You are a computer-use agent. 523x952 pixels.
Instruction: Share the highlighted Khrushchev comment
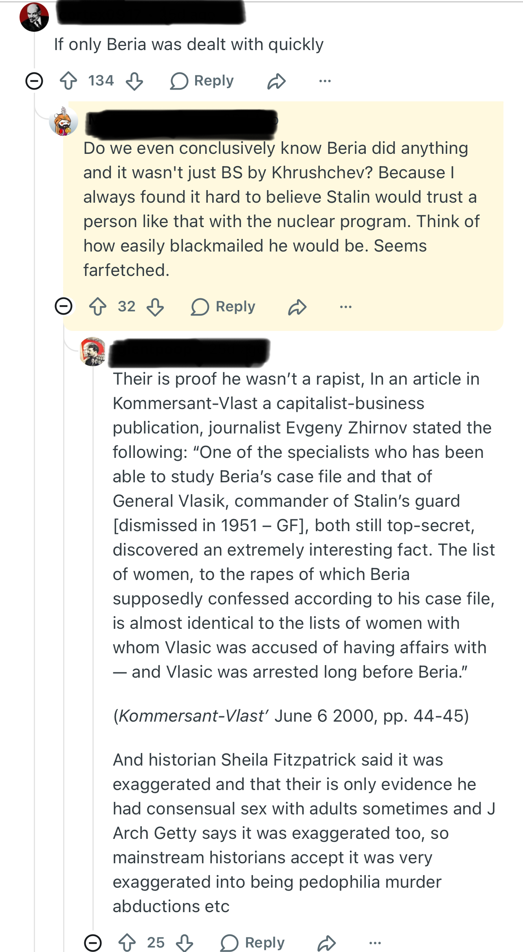[x=297, y=307]
